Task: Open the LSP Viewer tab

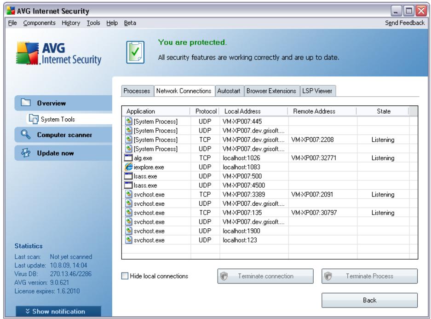Action: click(317, 91)
